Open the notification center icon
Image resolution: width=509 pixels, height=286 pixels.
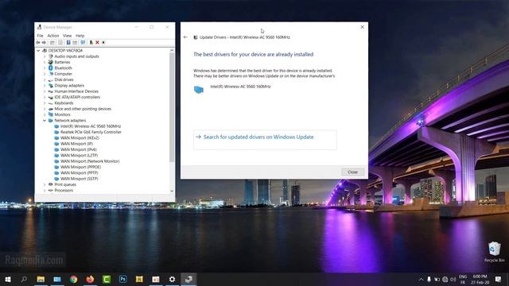tap(498, 279)
